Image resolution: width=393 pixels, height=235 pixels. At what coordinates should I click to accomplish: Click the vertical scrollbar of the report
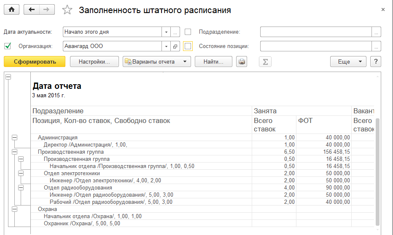[377, 168]
